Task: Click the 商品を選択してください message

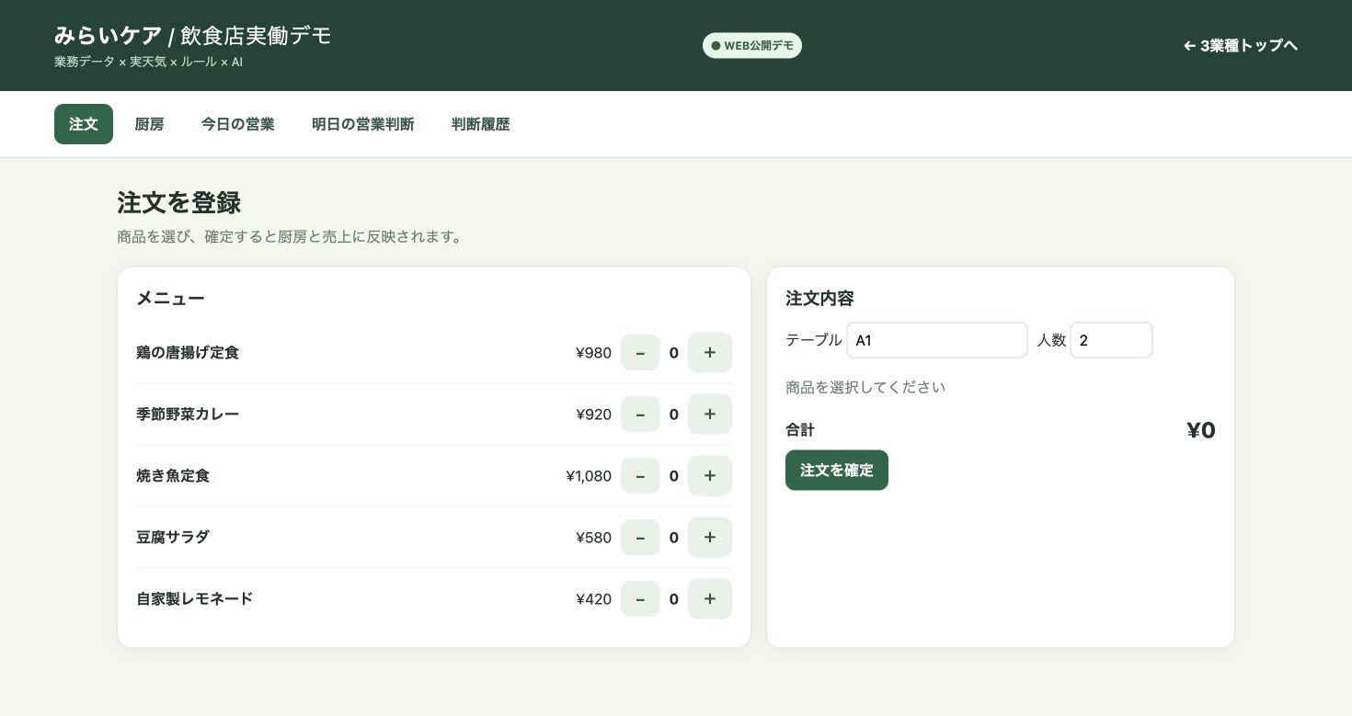Action: tap(865, 387)
